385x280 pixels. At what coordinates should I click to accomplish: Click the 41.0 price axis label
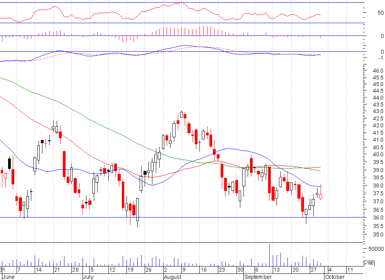pyautogui.click(x=378, y=140)
